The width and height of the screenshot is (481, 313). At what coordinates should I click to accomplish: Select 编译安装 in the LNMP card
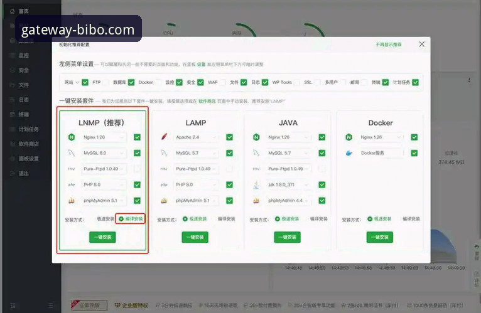click(x=131, y=219)
